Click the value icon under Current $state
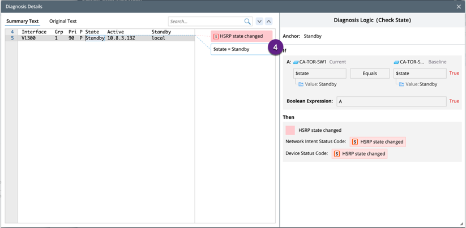This screenshot has width=466, height=228. pos(301,84)
